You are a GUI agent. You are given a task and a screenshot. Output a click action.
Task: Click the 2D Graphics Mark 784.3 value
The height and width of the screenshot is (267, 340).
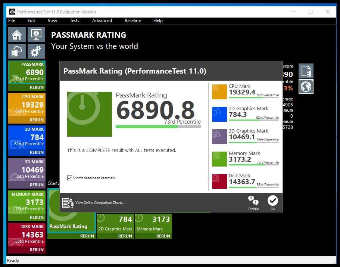pos(238,115)
